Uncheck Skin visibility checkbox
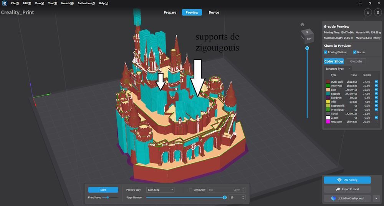Screen dimensions: 384x206 click(376, 90)
